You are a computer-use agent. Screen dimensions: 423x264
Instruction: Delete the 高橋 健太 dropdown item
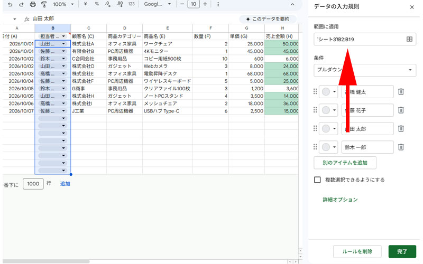tap(401, 92)
